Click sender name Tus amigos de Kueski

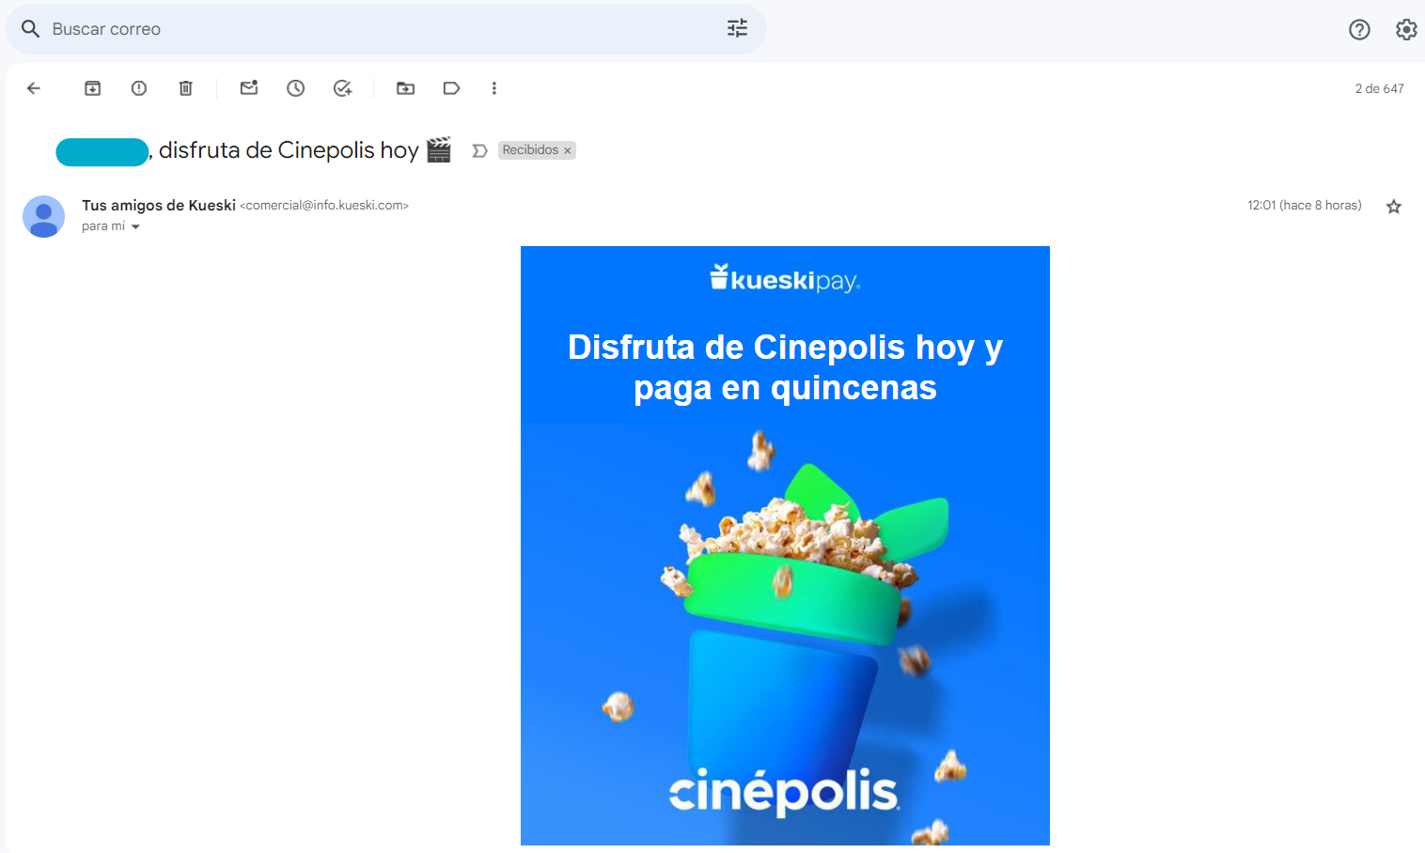click(x=159, y=205)
